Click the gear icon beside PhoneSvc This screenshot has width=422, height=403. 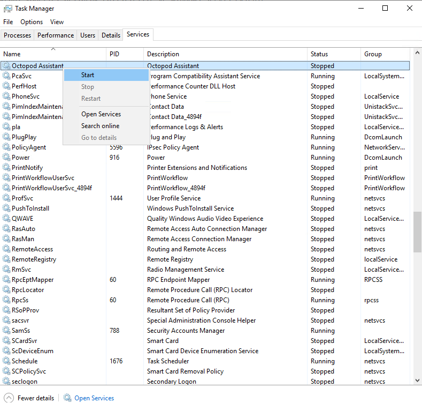coord(6,96)
